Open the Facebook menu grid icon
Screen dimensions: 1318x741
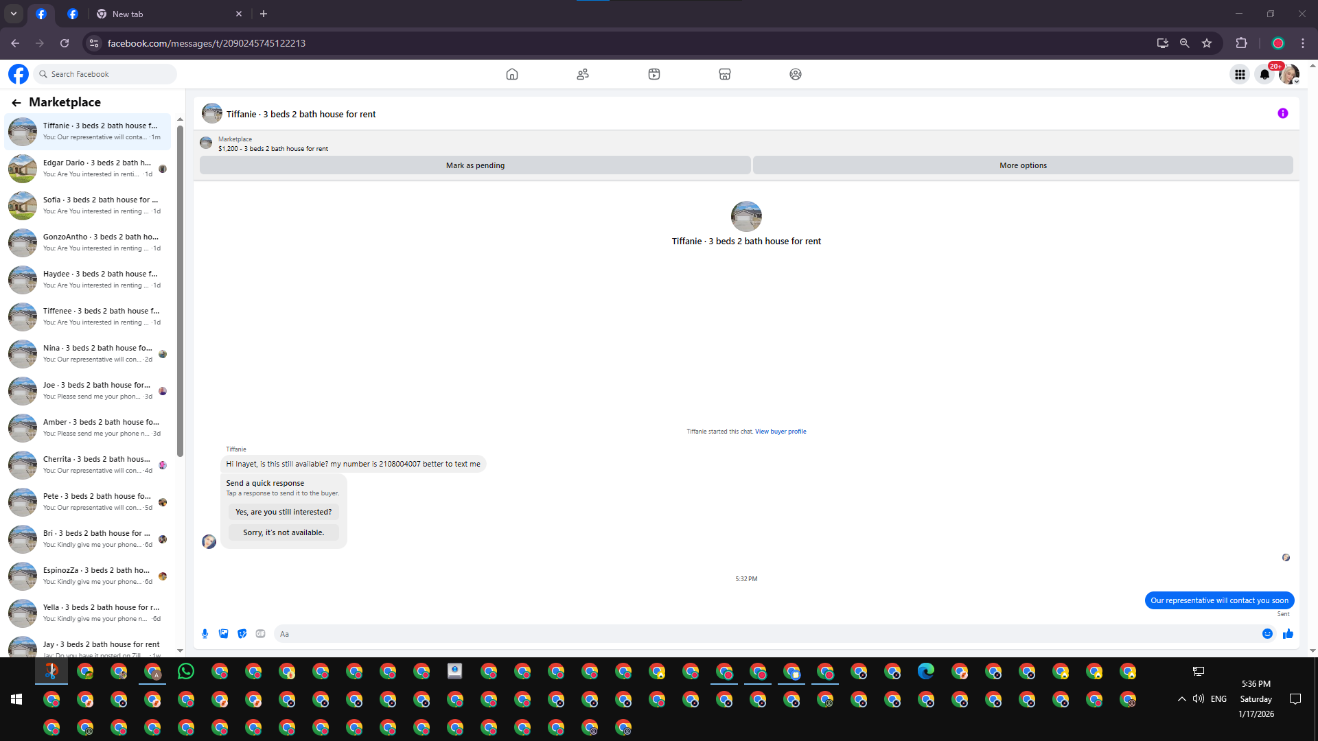(1240, 74)
